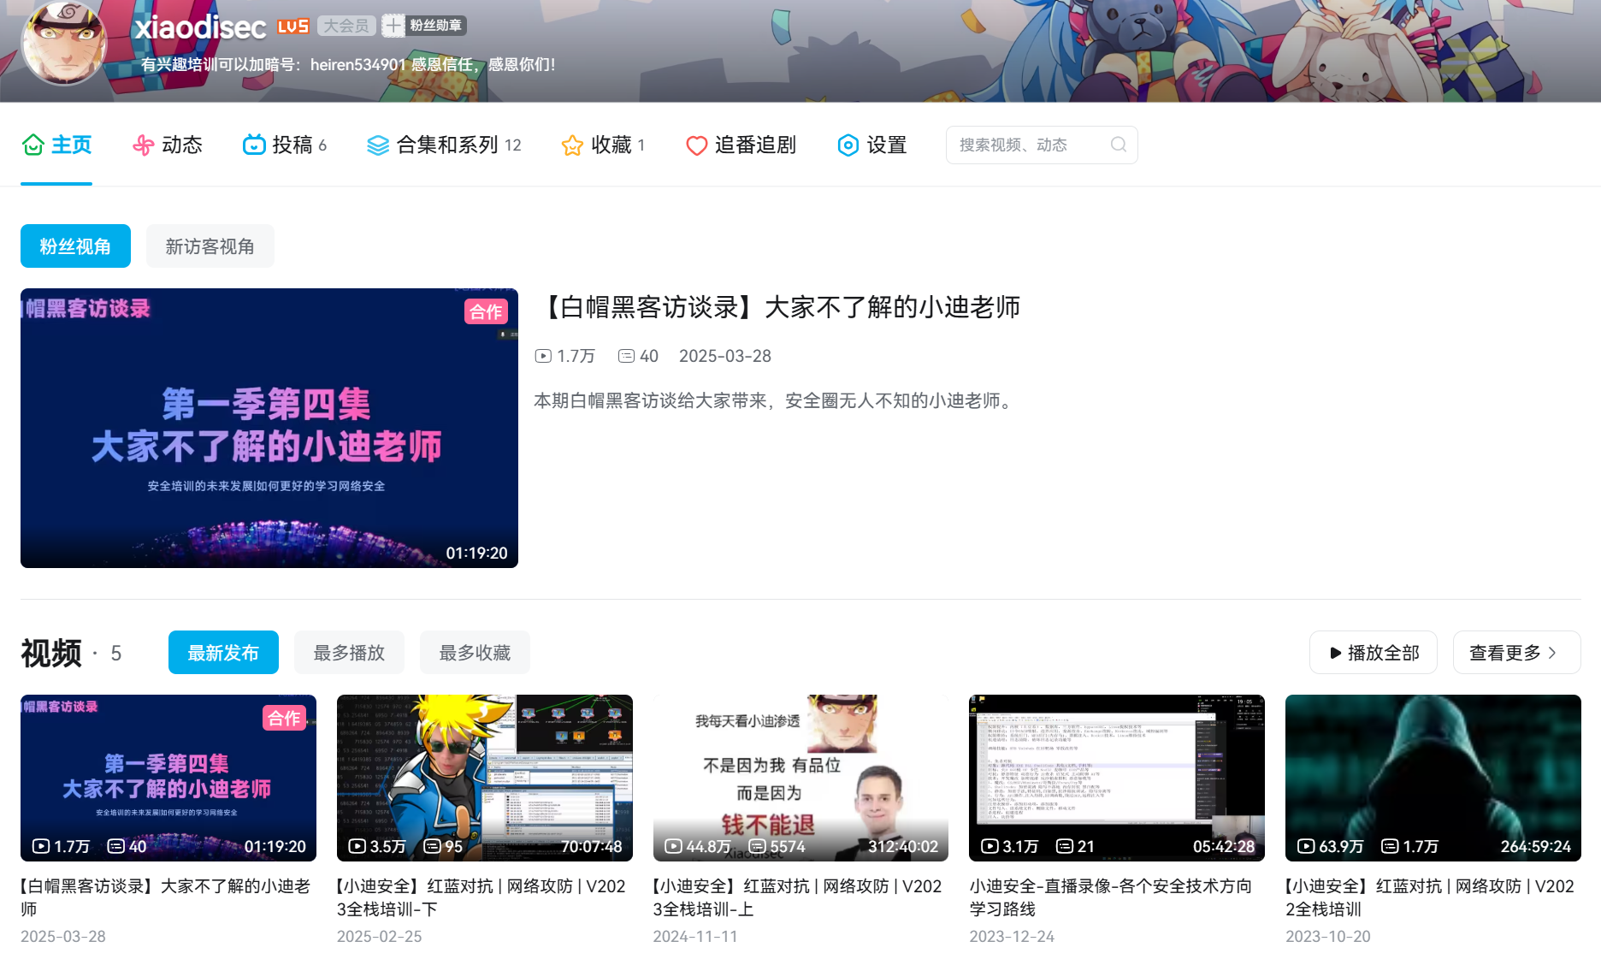The image size is (1601, 965).
Task: Expand 查看更多 to see more videos
Action: (x=1515, y=653)
